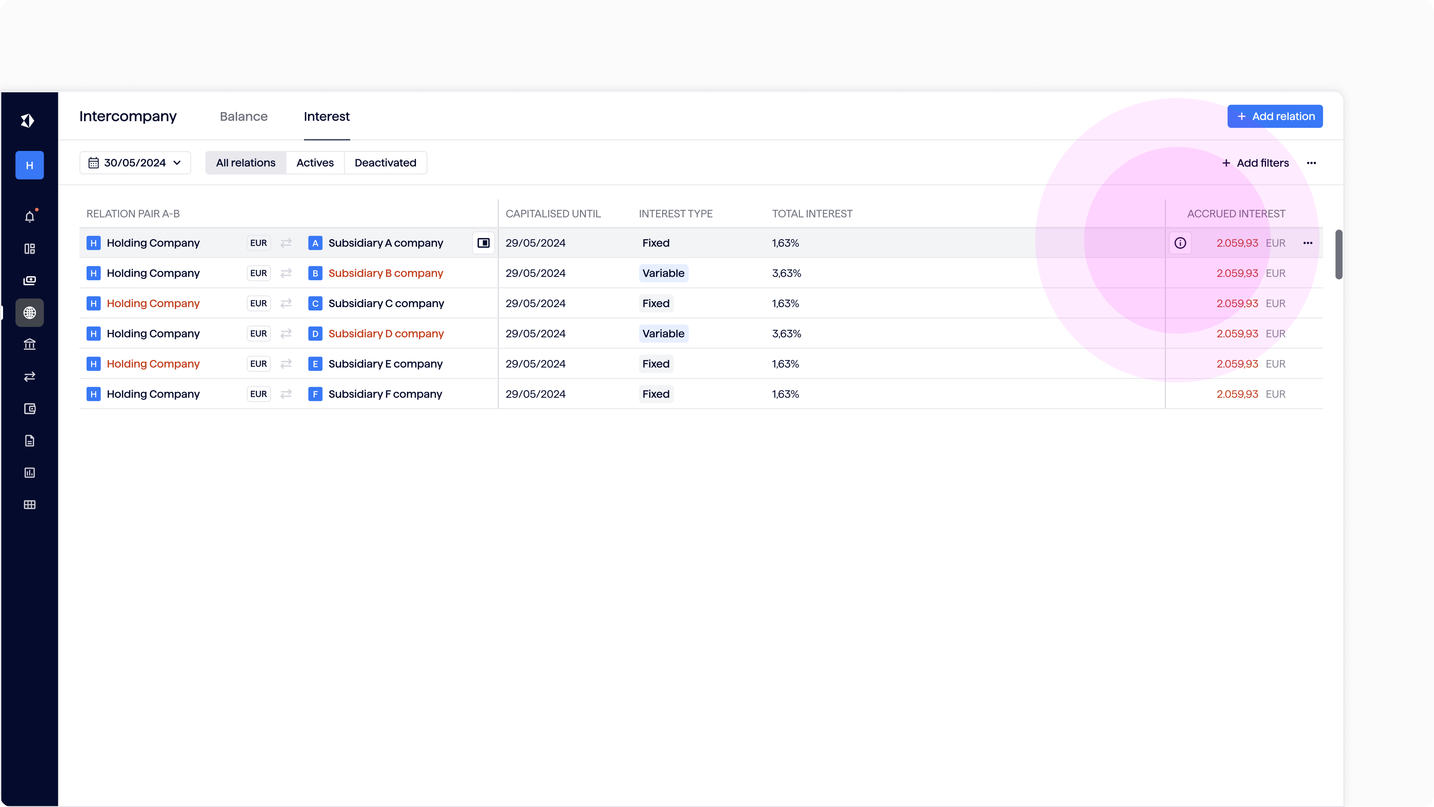Open the transfers arrows sidebar icon

click(30, 377)
